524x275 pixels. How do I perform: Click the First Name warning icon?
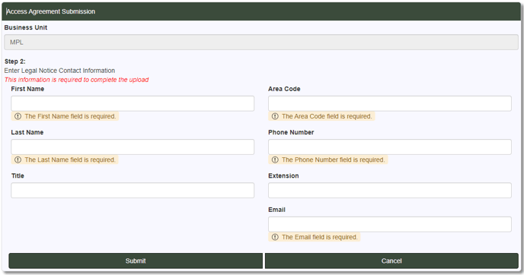[x=18, y=116]
